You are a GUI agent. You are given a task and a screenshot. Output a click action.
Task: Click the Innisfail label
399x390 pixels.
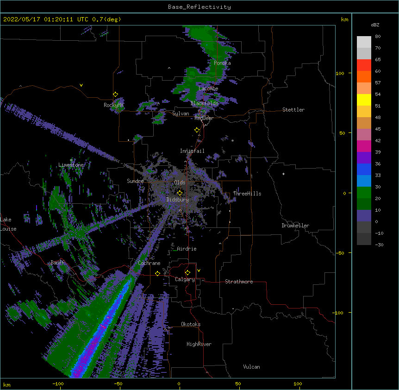192,151
